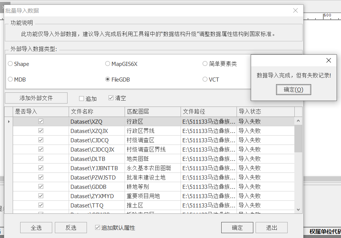Select the MapGIS6X radio option

click(x=108, y=64)
